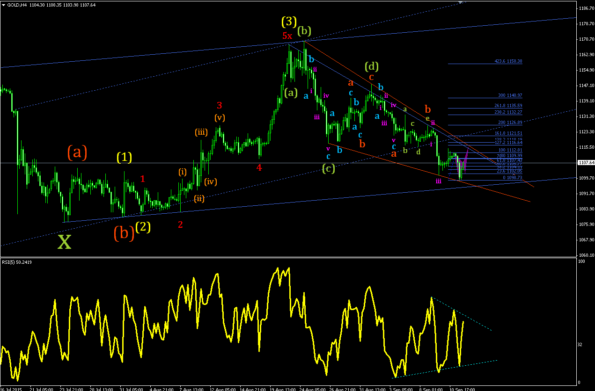
Task: Click the red 3 wave label
Action: tap(219, 105)
